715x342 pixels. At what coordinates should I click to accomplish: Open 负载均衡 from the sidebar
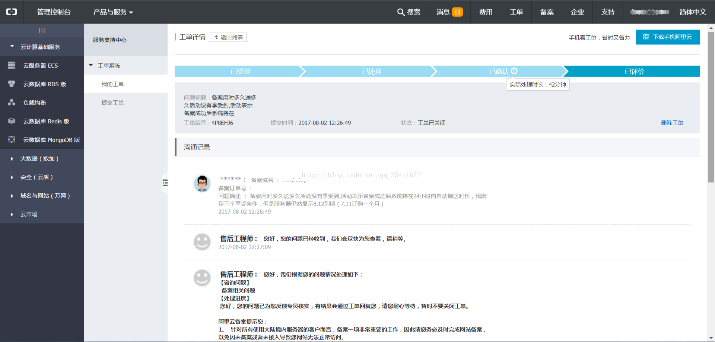tap(42, 103)
